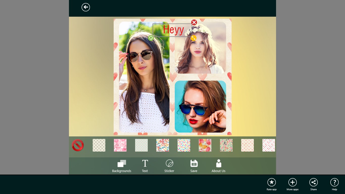Select the no-background option

click(78, 145)
